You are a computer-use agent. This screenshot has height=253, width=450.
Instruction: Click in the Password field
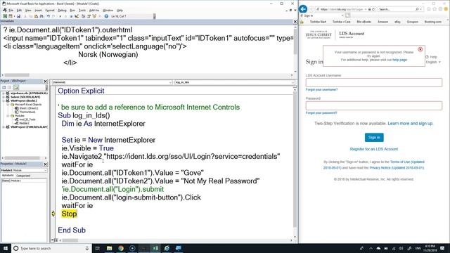click(x=374, y=105)
